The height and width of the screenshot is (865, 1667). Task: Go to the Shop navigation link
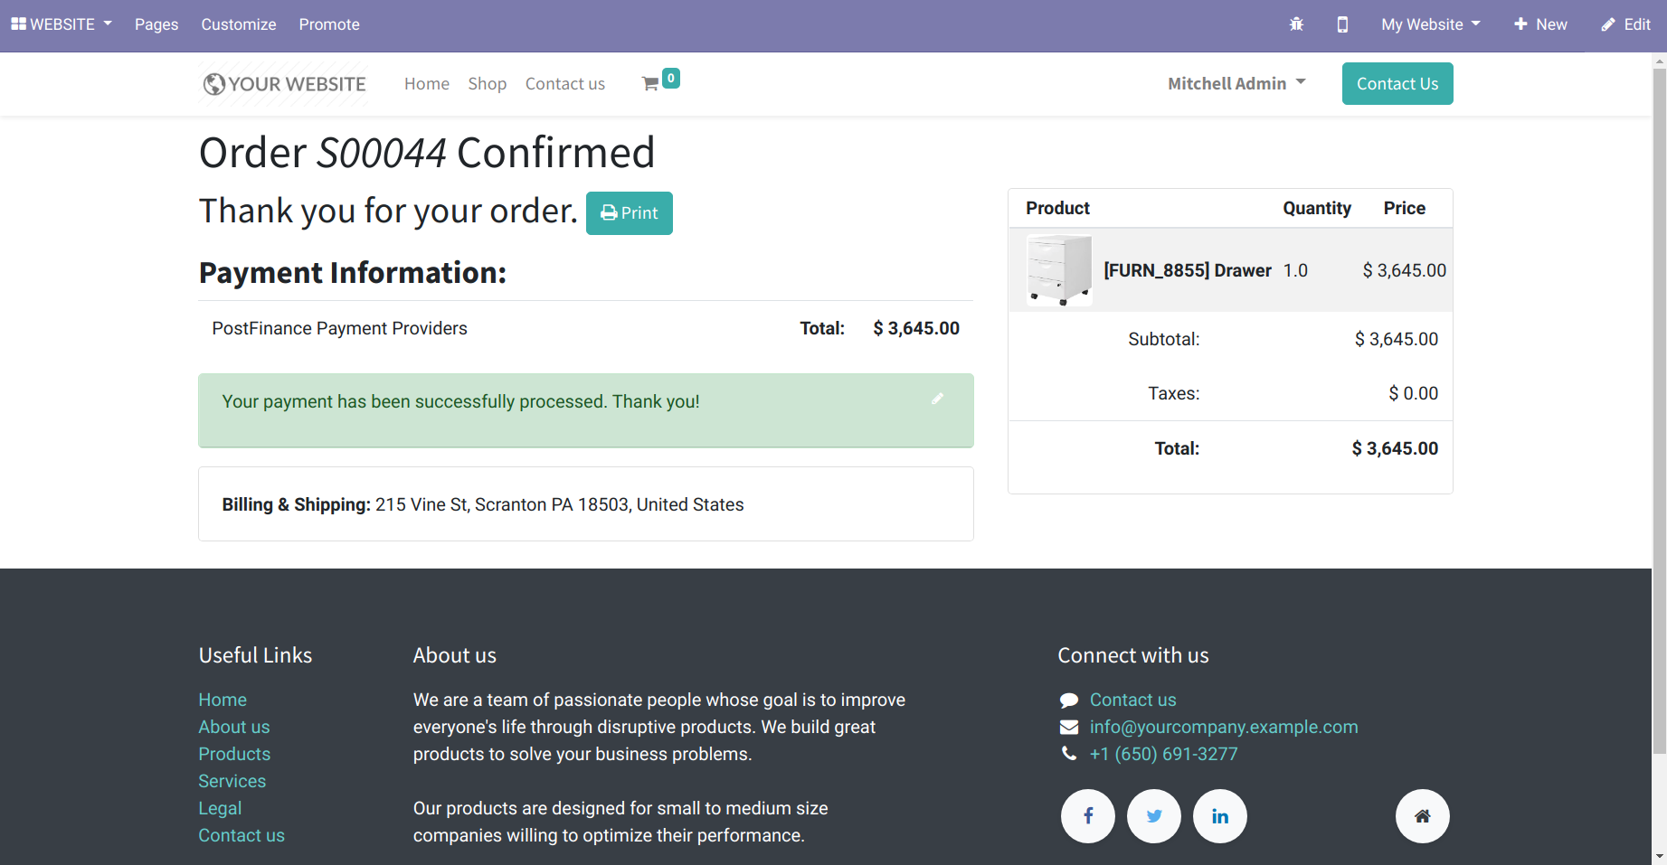tap(487, 84)
